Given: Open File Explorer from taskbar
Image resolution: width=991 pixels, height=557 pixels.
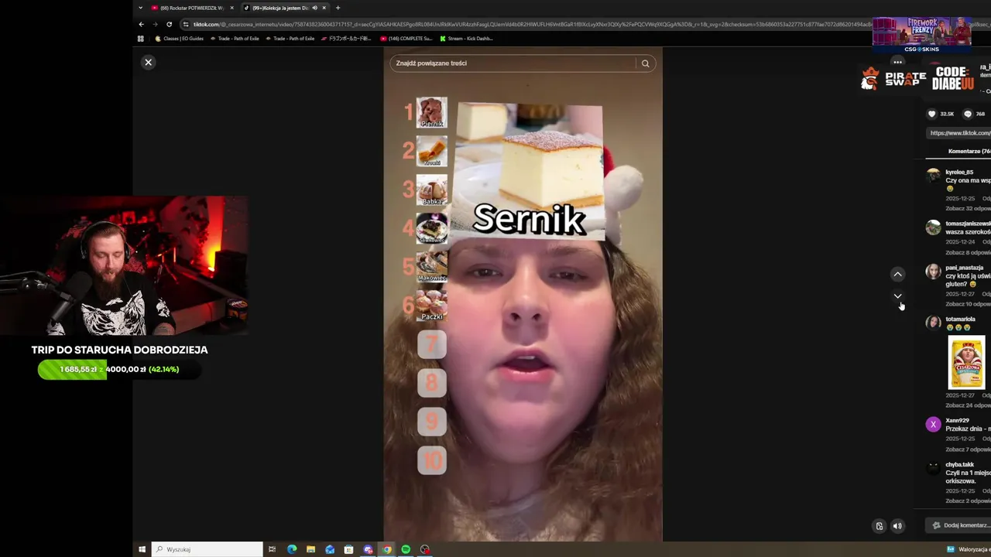Looking at the screenshot, I should [x=310, y=549].
